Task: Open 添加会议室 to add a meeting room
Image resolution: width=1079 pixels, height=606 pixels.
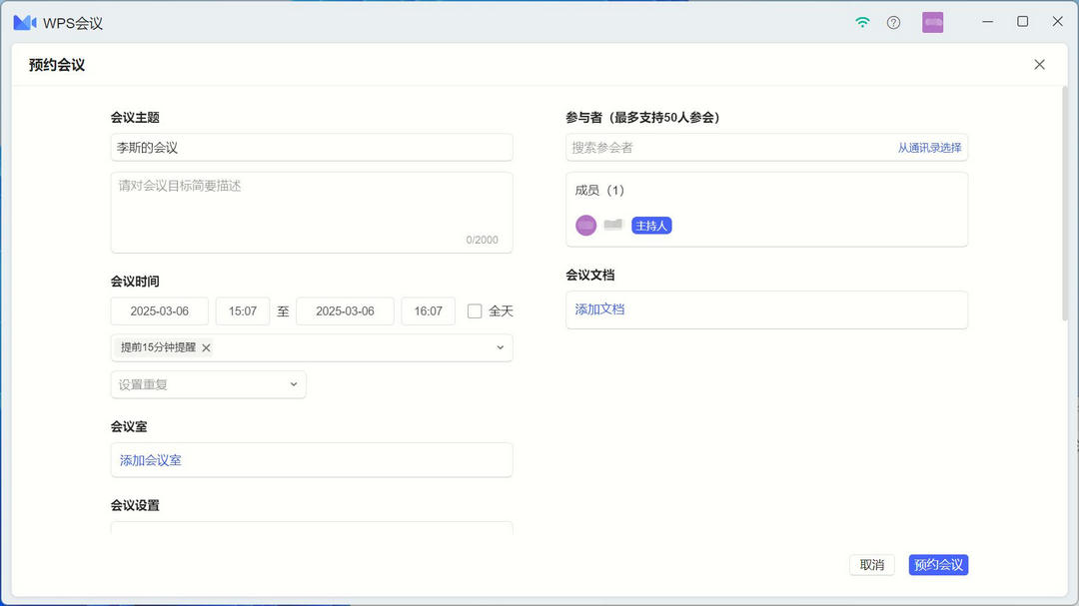Action: coord(150,460)
